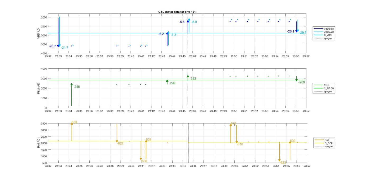
Task: Click the "-6.0" VBD value label
Action: [x=194, y=22]
